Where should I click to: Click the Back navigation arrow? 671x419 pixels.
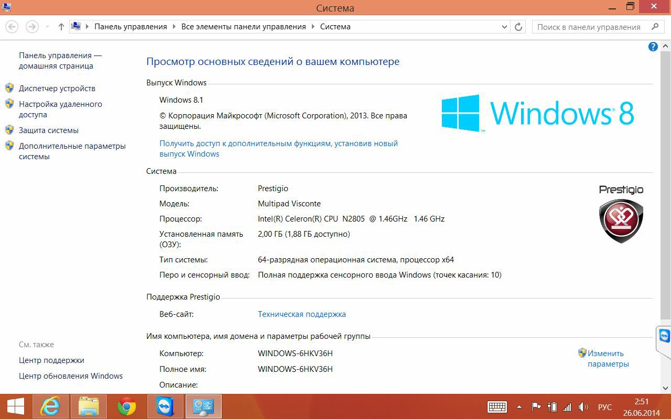[x=12, y=27]
